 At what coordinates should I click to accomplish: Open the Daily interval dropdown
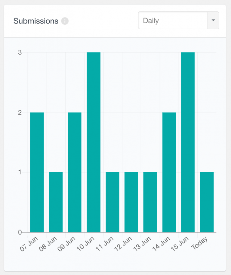171,21
